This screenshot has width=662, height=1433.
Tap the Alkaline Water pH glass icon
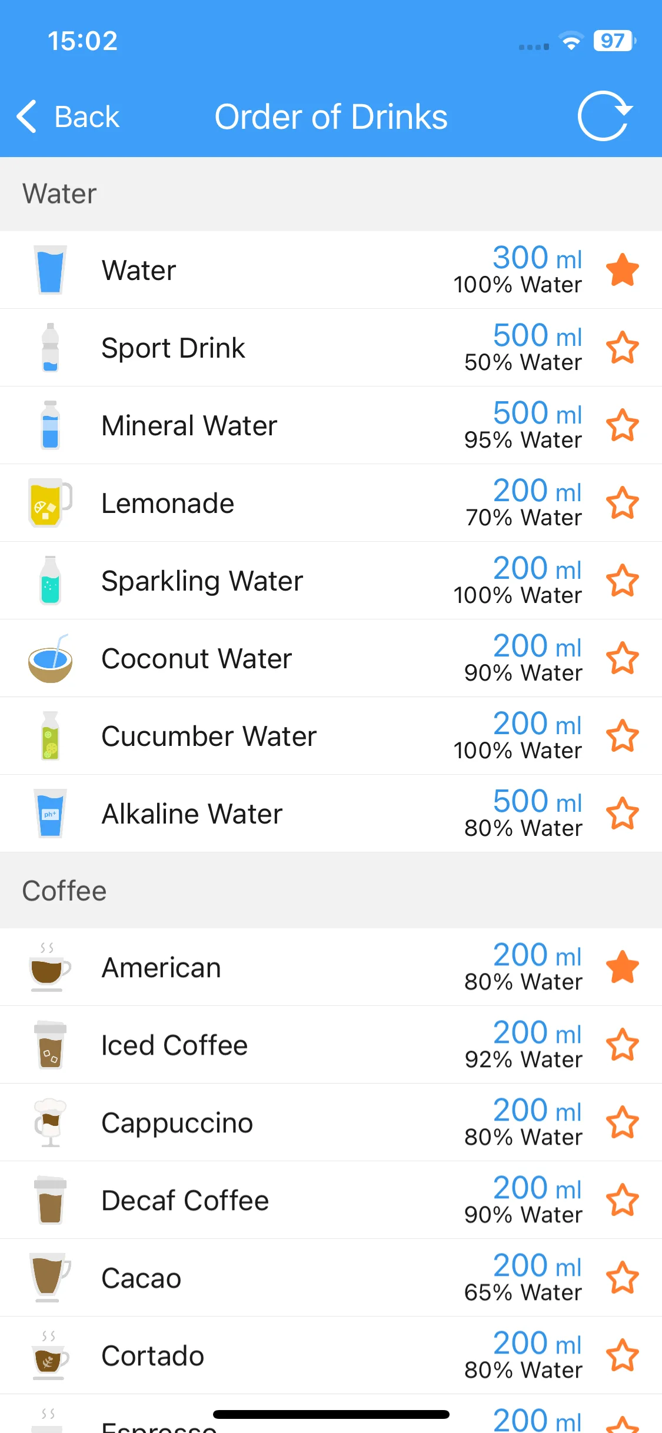50,813
